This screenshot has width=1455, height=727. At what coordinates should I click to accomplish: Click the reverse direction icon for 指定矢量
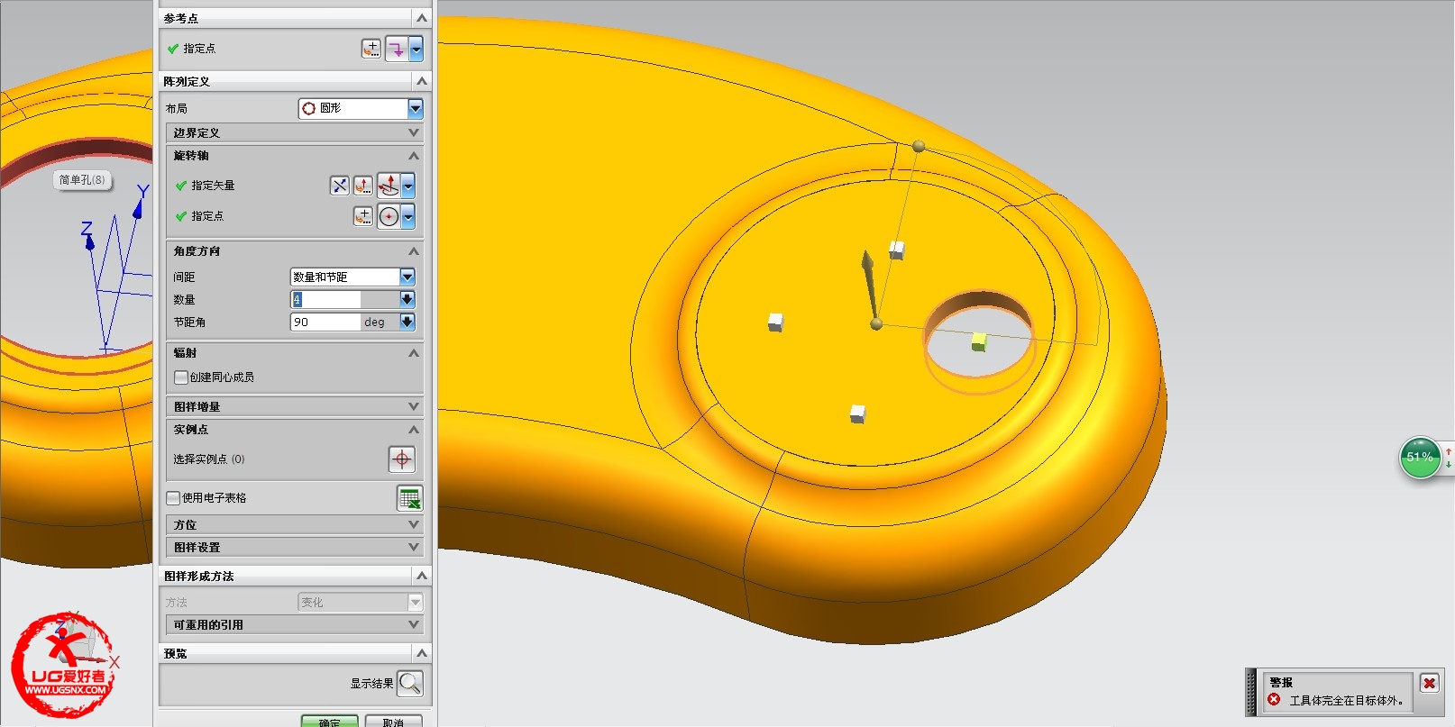tap(339, 186)
